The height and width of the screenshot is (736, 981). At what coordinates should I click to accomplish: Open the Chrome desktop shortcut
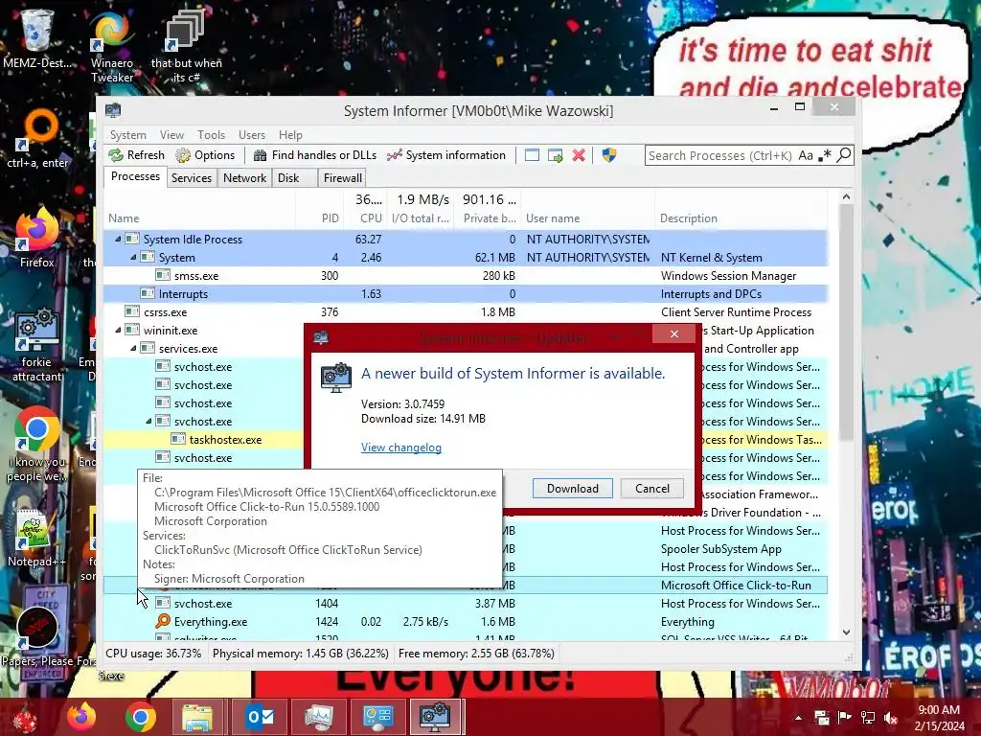tap(36, 445)
